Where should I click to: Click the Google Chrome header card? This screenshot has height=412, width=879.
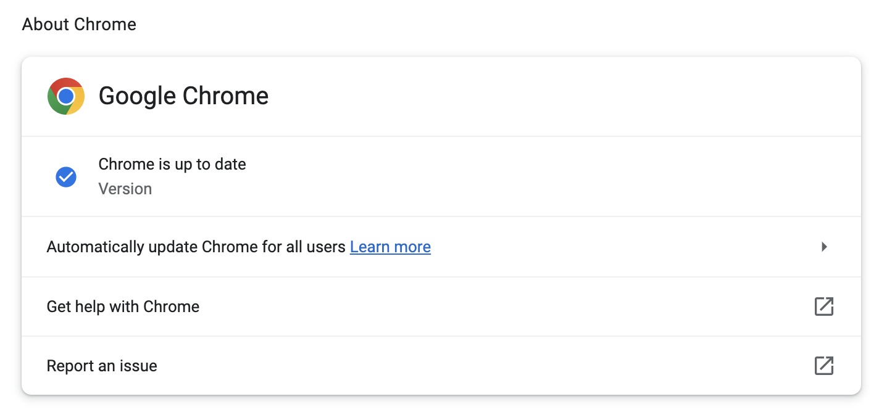(432, 96)
